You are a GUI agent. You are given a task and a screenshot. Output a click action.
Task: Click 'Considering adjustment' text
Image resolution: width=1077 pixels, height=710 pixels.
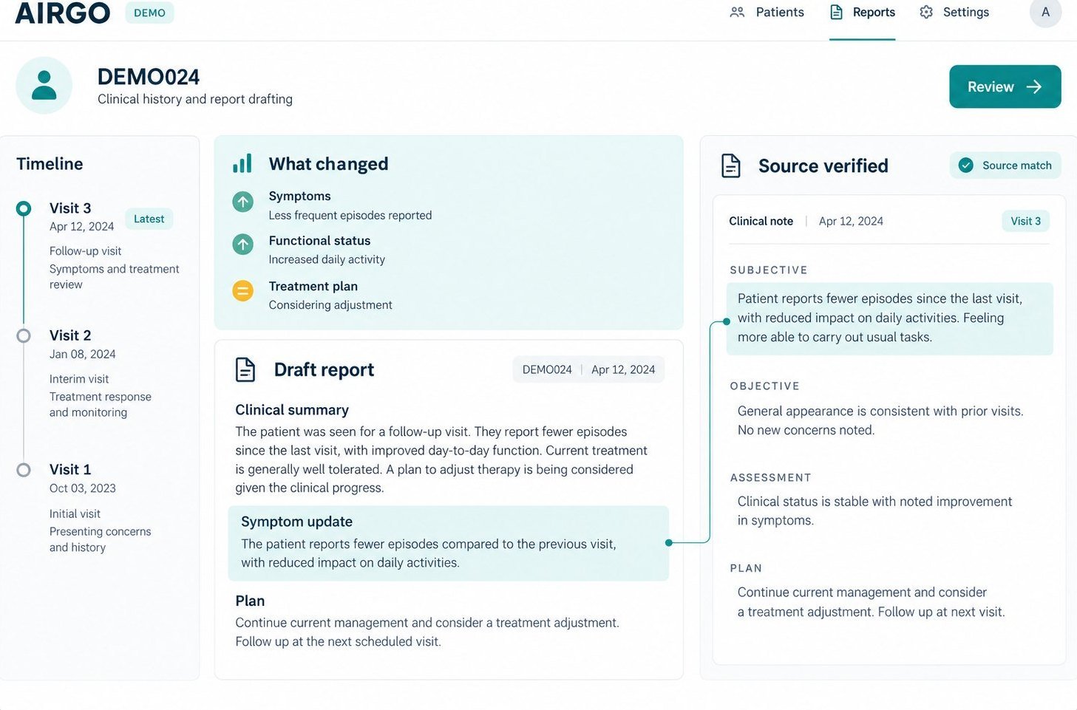coord(330,305)
